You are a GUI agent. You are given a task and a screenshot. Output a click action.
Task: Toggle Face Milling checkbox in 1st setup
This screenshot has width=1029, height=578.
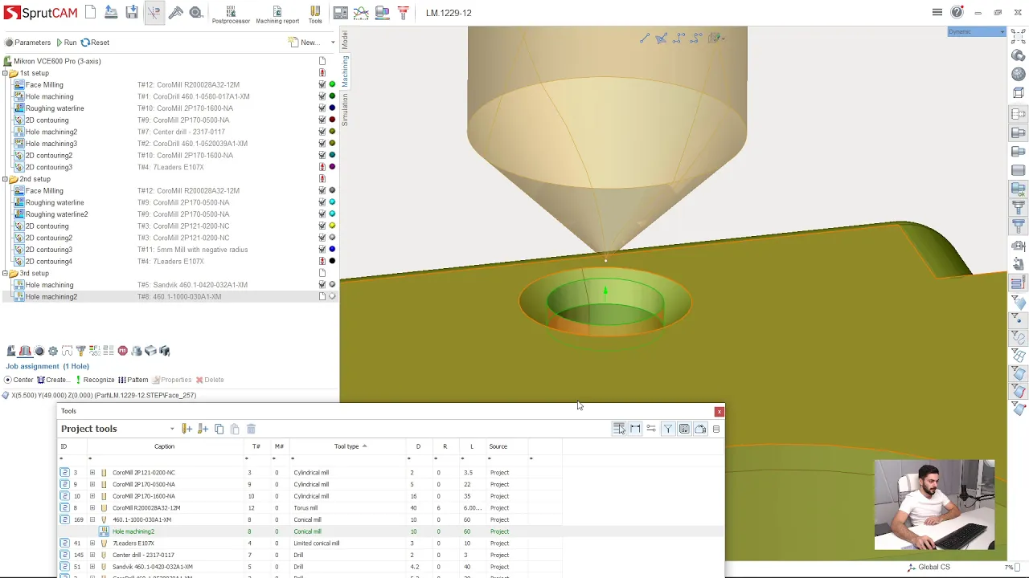322,84
